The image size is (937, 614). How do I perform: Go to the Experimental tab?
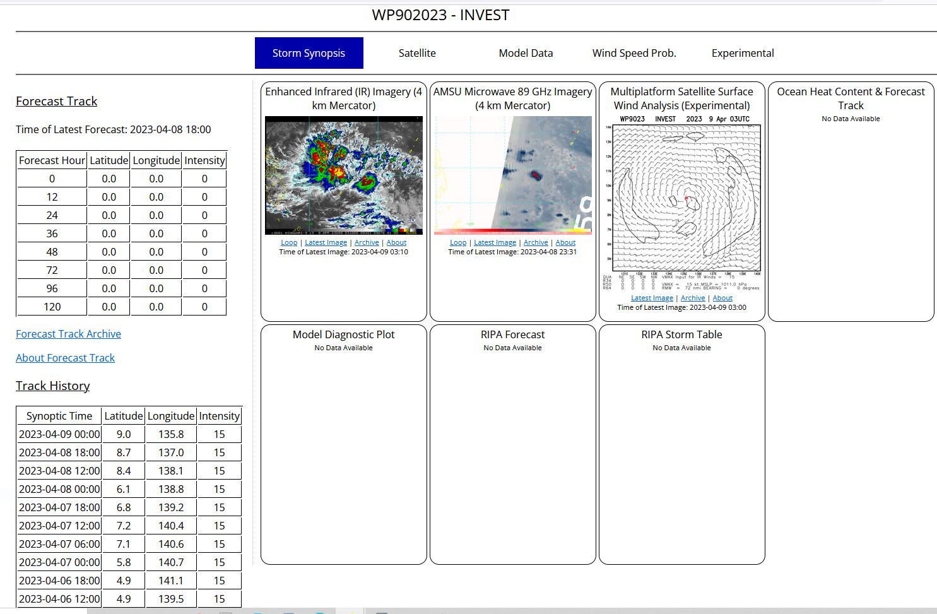click(743, 53)
